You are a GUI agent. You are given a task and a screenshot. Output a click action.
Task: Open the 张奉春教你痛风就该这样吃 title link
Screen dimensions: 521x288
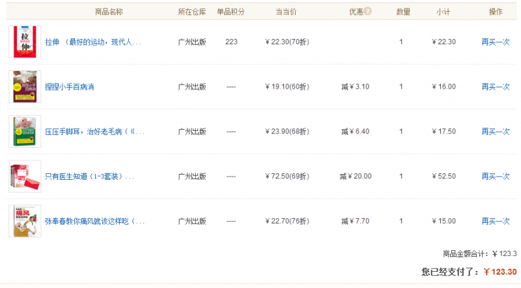pos(94,221)
